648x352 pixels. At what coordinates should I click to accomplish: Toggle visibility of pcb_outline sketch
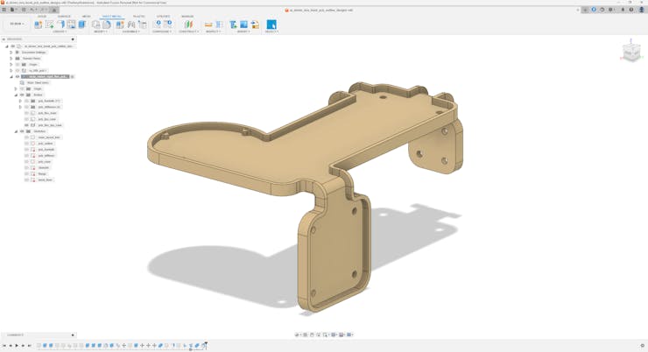point(27,144)
